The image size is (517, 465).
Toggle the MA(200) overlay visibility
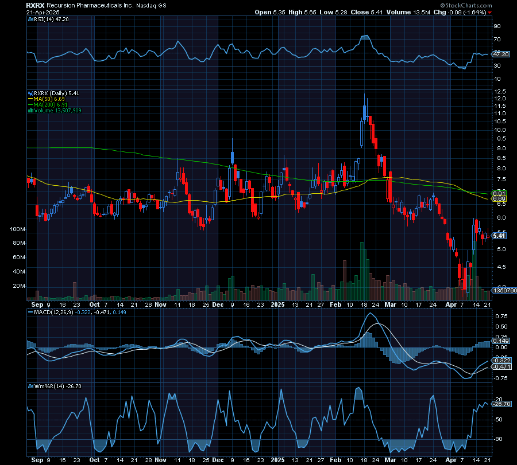point(30,104)
